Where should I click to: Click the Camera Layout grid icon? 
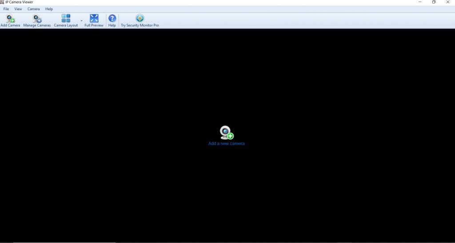point(66,19)
